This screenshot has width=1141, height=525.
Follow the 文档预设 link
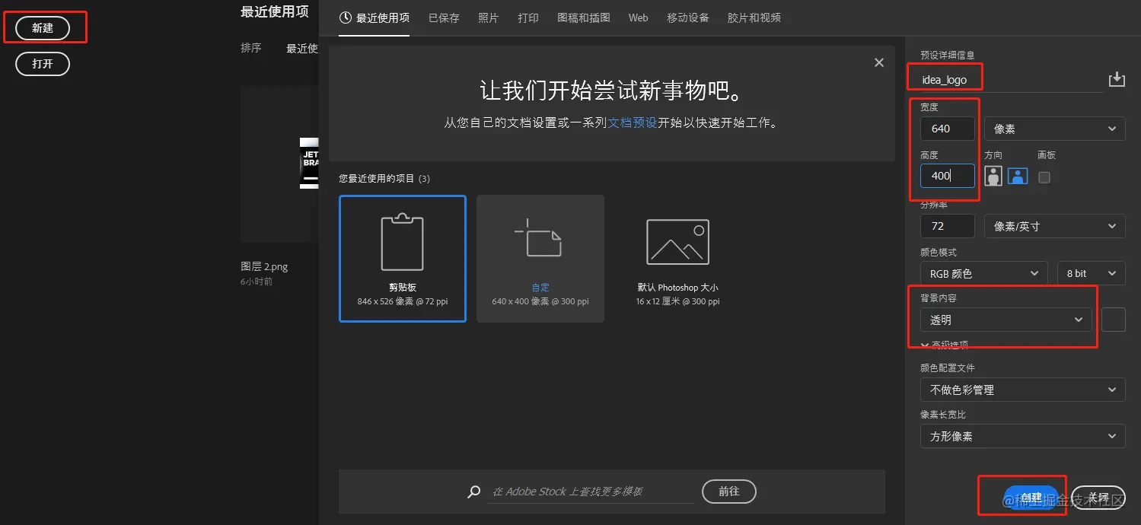coord(633,123)
